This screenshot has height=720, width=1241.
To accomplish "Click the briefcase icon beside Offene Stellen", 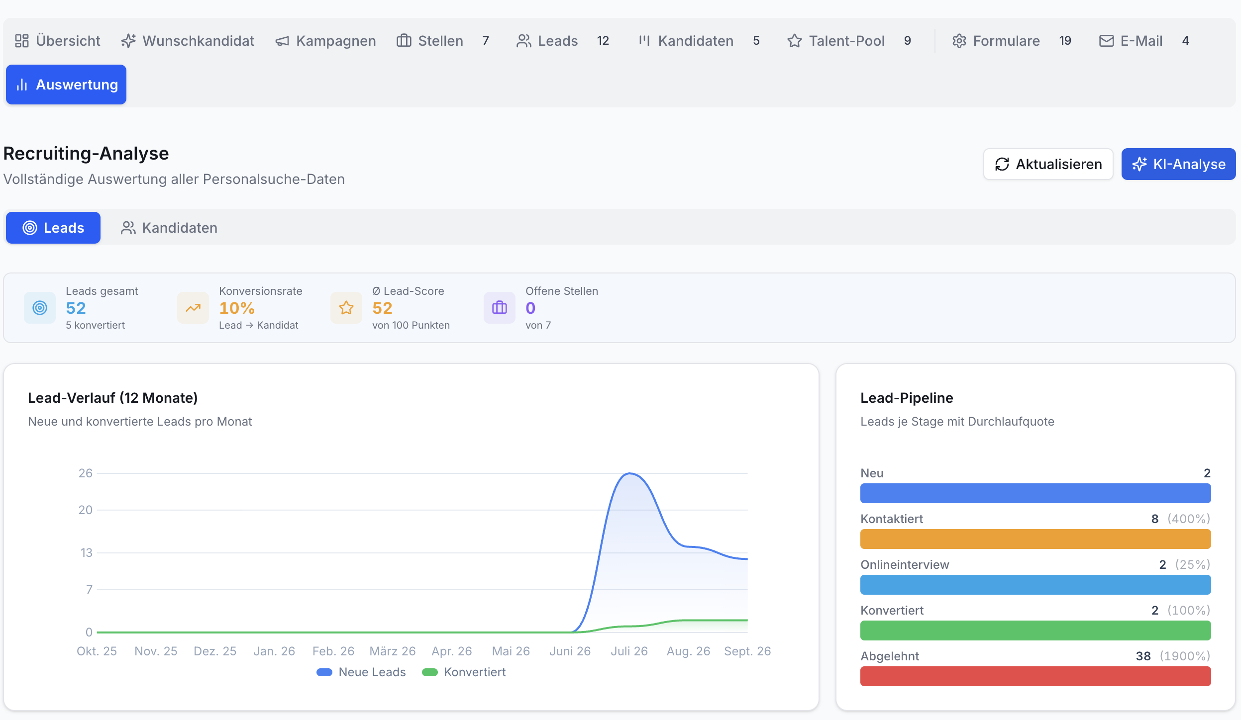I will coord(500,308).
